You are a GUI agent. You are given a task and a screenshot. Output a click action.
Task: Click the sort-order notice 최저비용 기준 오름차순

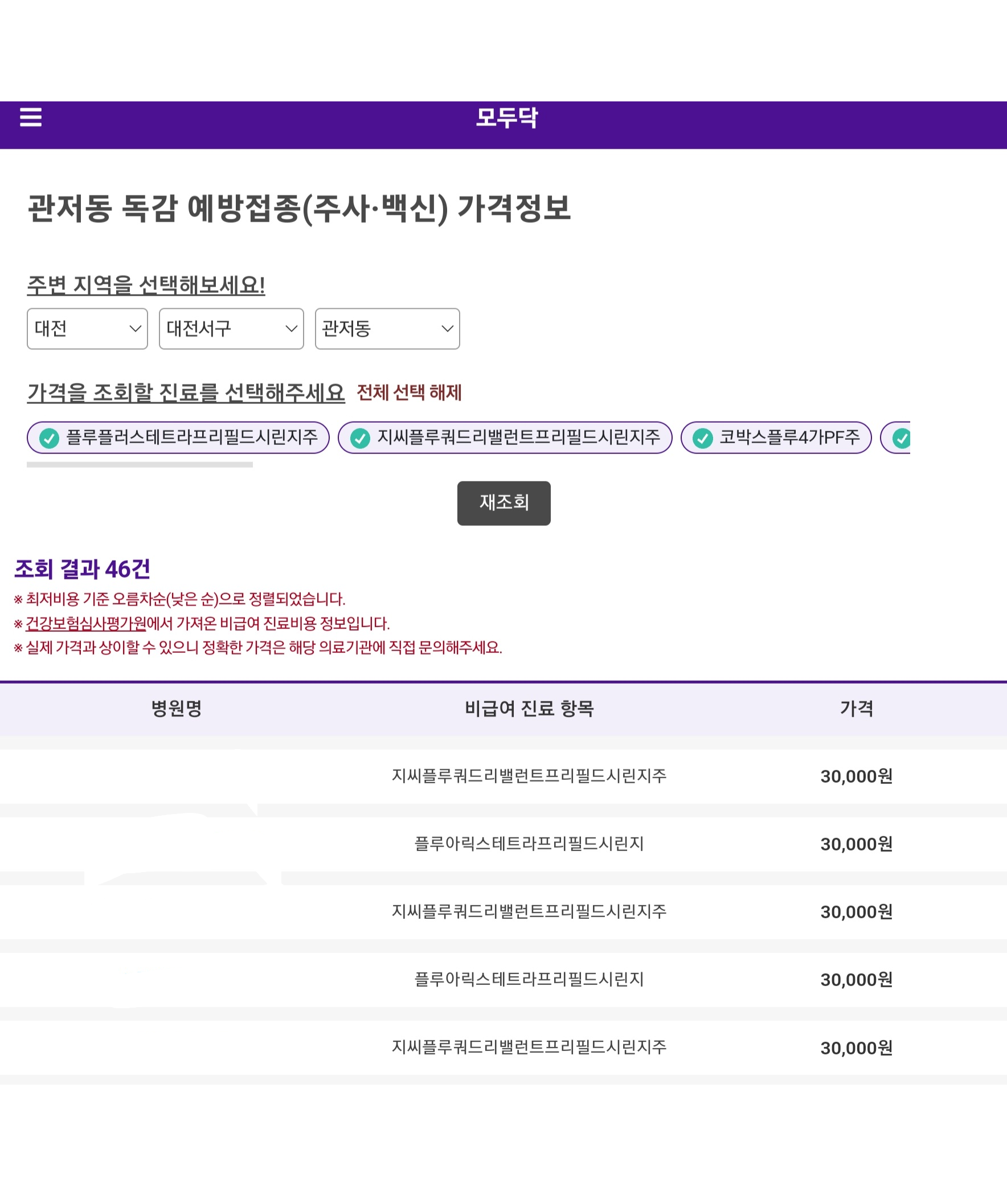(x=180, y=599)
